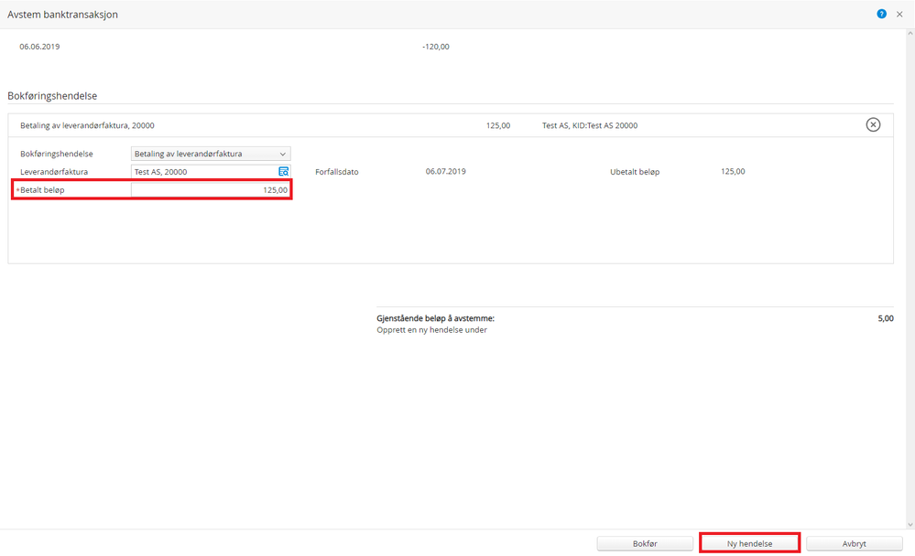Click the Ubetalt beløp label

click(x=635, y=172)
